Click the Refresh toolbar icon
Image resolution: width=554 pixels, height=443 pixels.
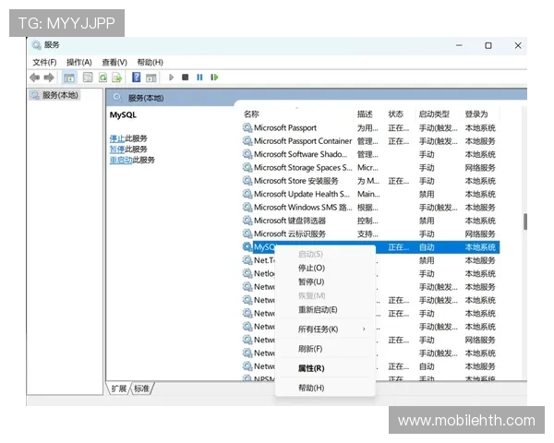[102, 78]
